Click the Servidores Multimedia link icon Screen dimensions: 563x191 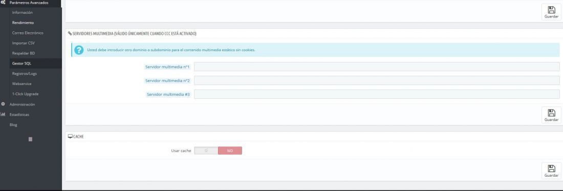pos(70,34)
